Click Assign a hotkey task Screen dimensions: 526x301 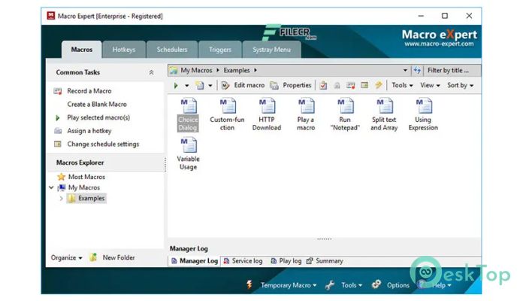click(89, 131)
